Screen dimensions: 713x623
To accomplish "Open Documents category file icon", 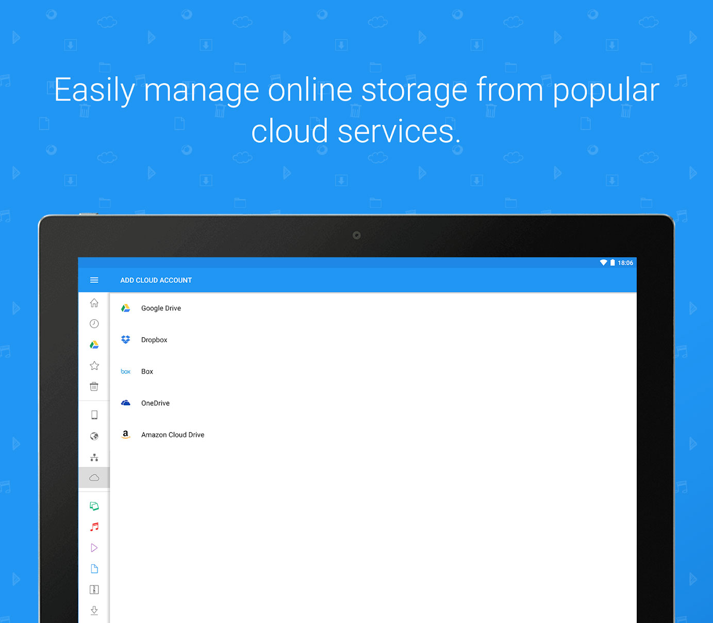I will pos(94,569).
